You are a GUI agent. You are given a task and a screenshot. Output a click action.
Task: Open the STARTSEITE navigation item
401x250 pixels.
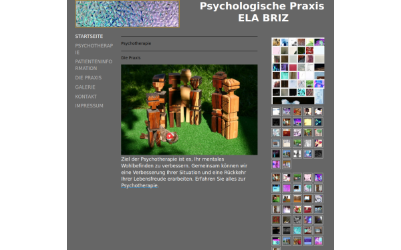(x=89, y=36)
